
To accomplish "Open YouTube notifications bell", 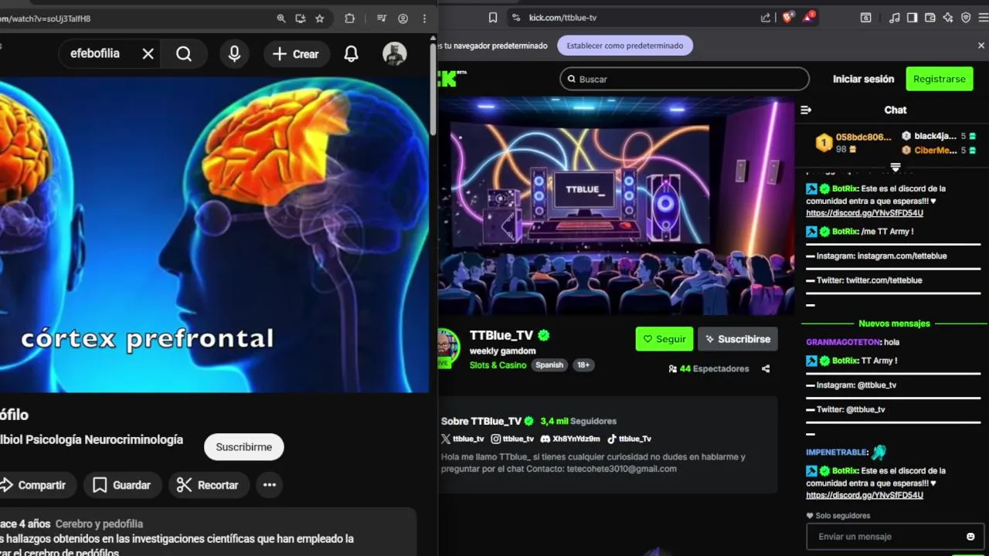I will pyautogui.click(x=351, y=53).
